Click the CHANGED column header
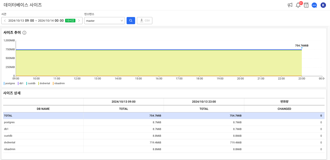Image resolution: width=330 pixels, height=160 pixels. [x=284, y=109]
